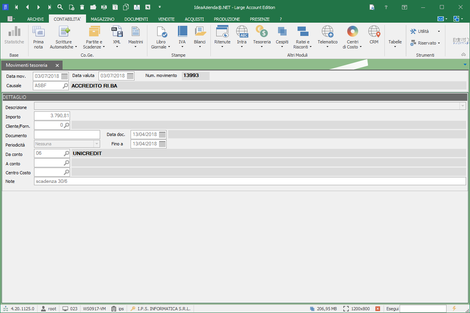Open the lookup for the Da conto field
The width and height of the screenshot is (470, 313).
[67, 154]
